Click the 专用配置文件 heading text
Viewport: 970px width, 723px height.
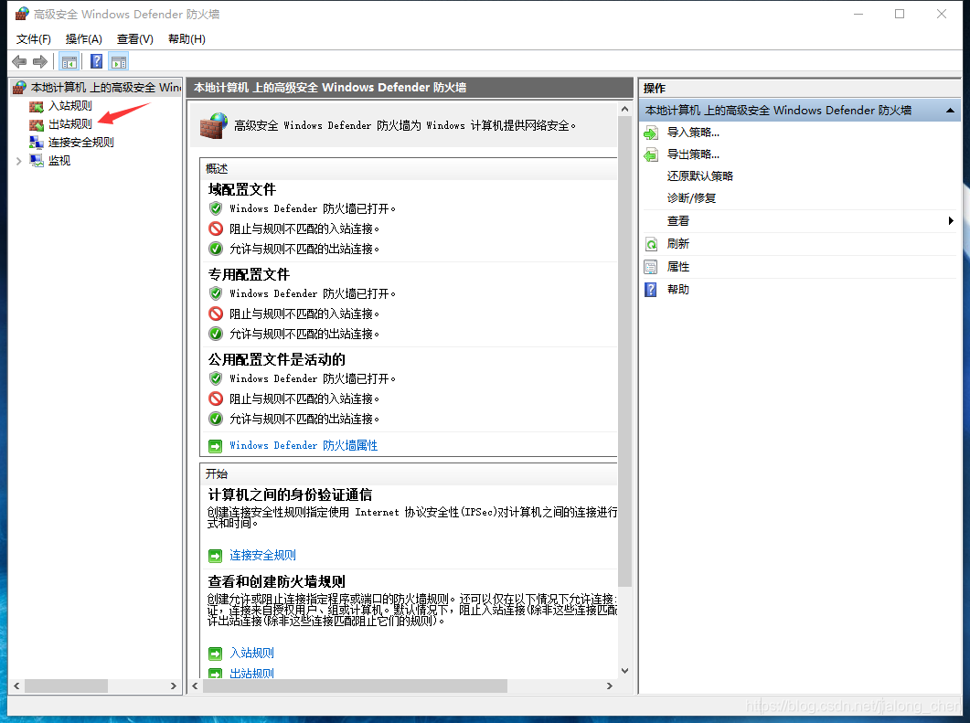pos(249,274)
